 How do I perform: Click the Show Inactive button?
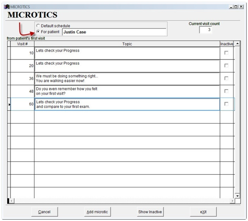coord(150,212)
